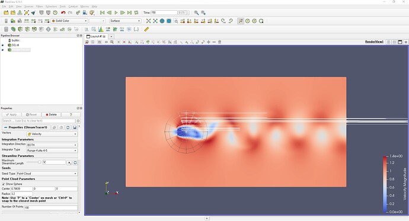Screen dimensions: 409x221
Task: Click the Undo icon in toolbar
Action: (x=63, y=12)
